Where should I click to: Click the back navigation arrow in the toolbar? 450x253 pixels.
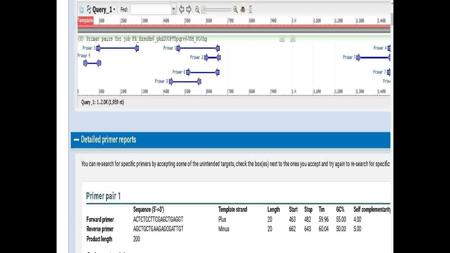coord(182,9)
